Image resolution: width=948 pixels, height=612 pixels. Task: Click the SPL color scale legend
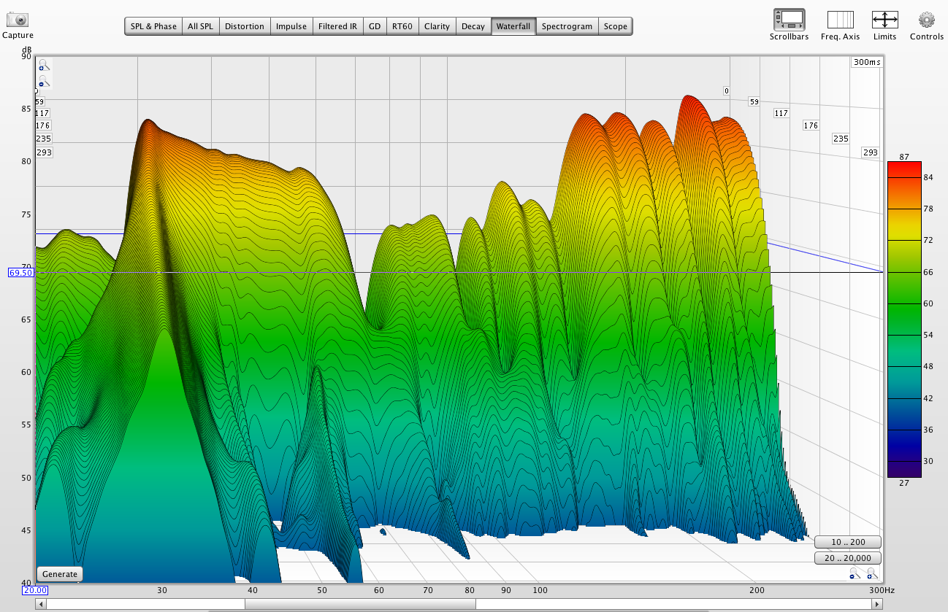[904, 319]
